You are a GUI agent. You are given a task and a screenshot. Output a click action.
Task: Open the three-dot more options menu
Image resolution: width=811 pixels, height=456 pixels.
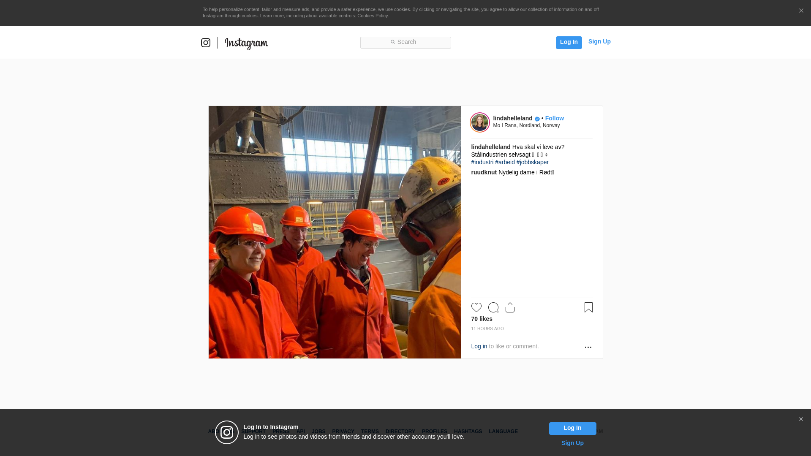tap(588, 347)
